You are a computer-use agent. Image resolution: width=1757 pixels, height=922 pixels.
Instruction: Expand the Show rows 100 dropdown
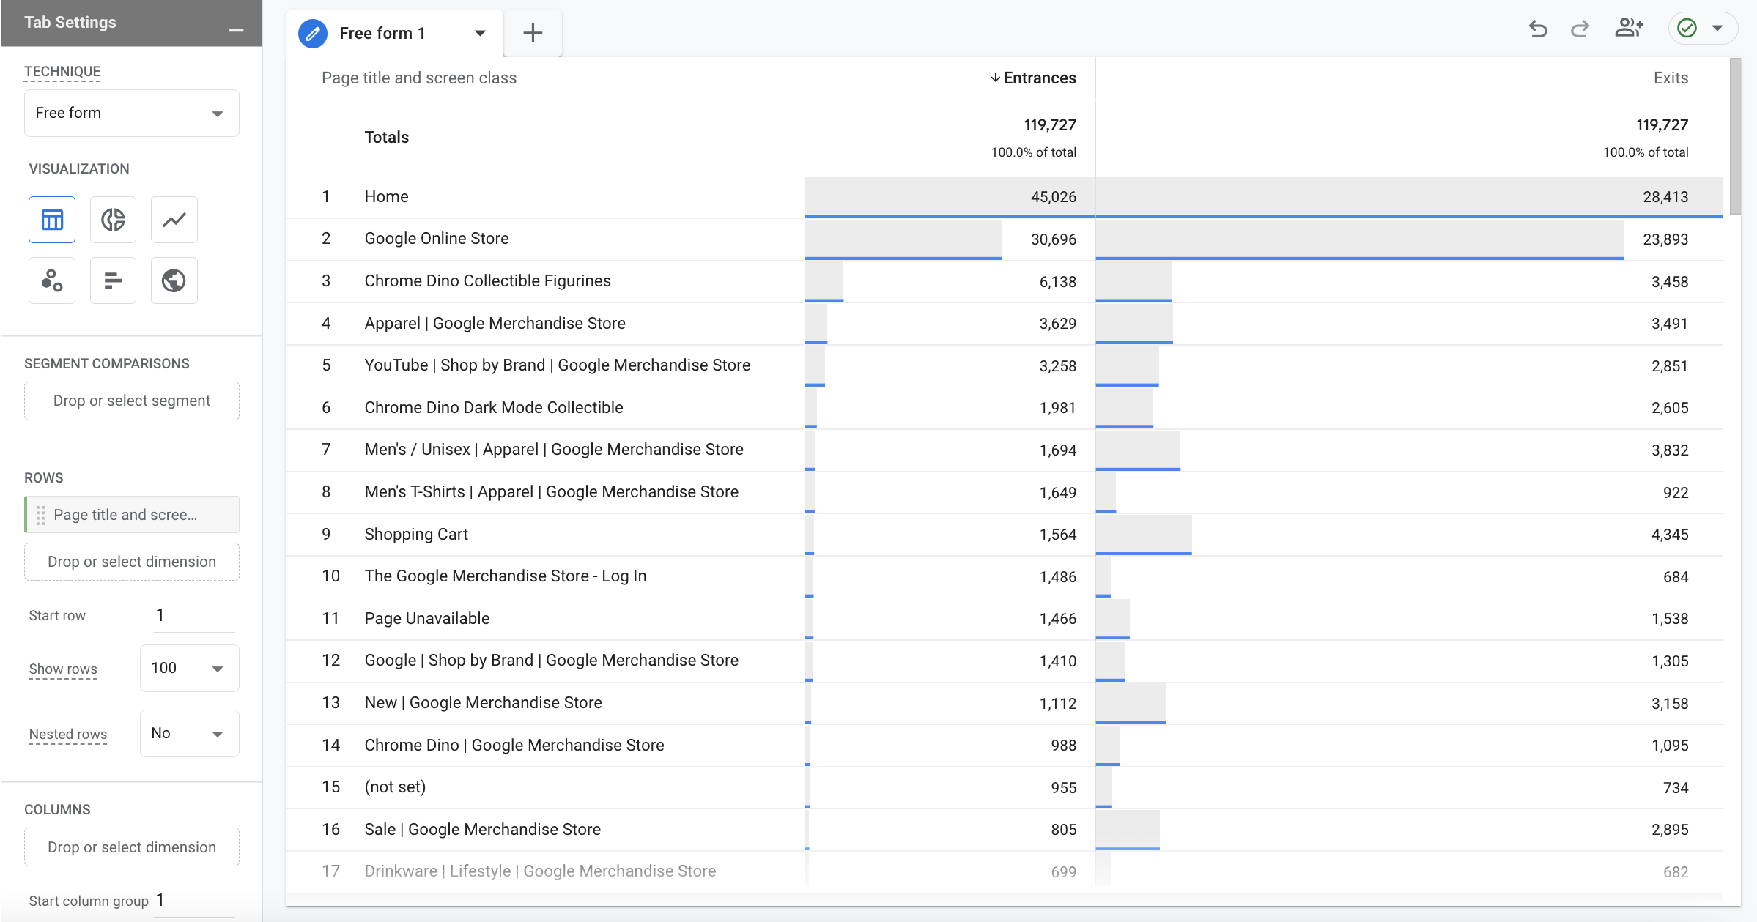[189, 668]
